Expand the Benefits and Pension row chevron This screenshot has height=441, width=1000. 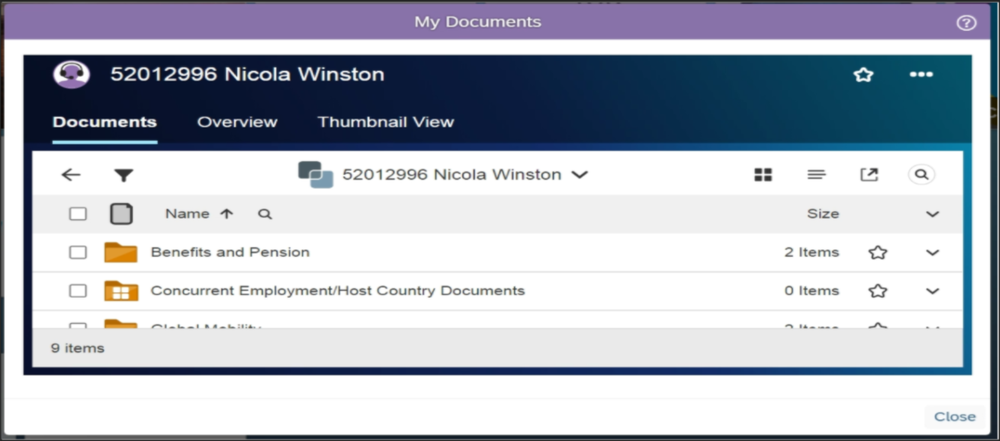click(x=932, y=253)
